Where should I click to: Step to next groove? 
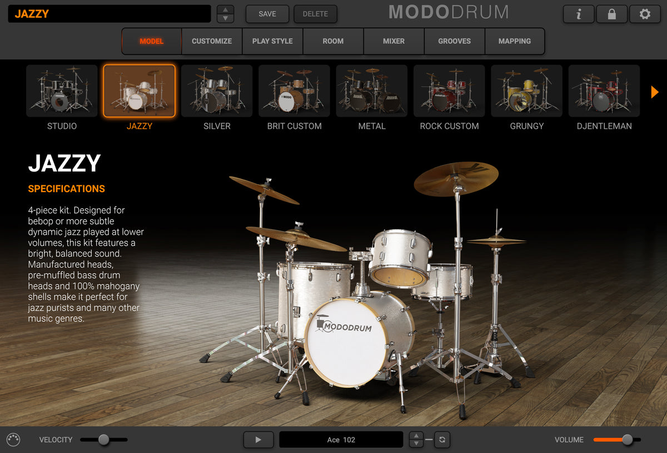pos(416,444)
